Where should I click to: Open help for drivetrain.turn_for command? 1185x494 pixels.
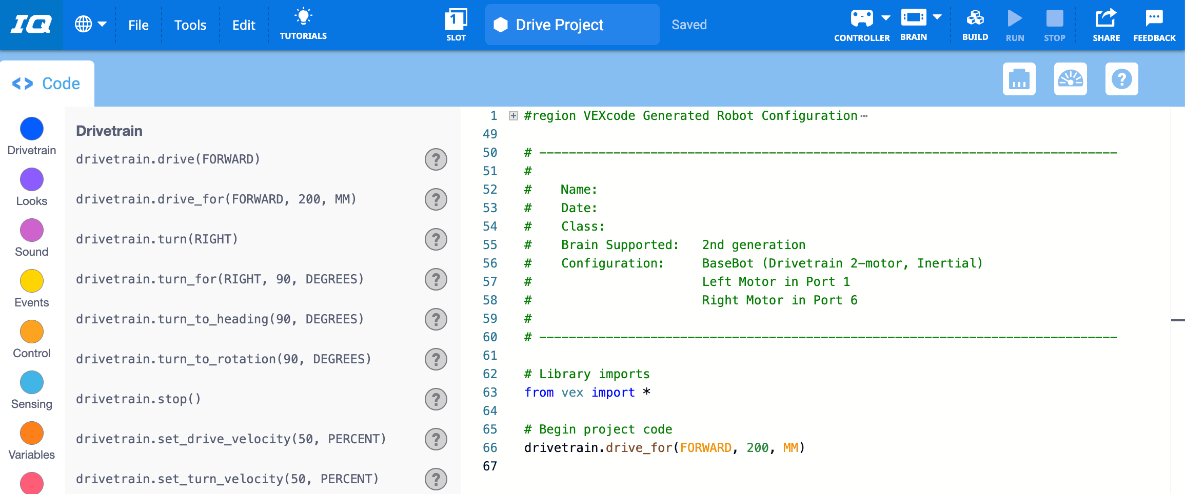click(436, 279)
